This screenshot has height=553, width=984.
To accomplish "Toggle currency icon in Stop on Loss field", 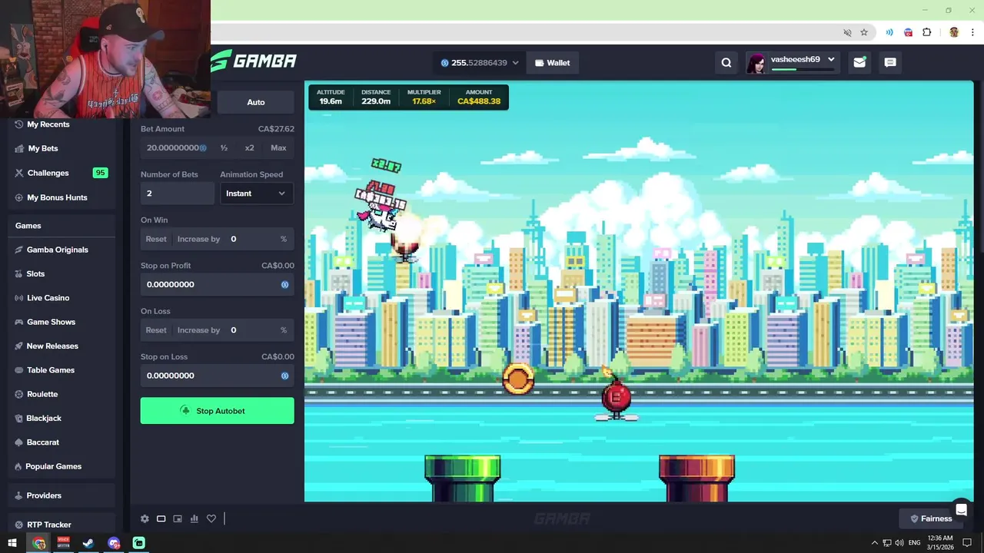I will point(284,376).
